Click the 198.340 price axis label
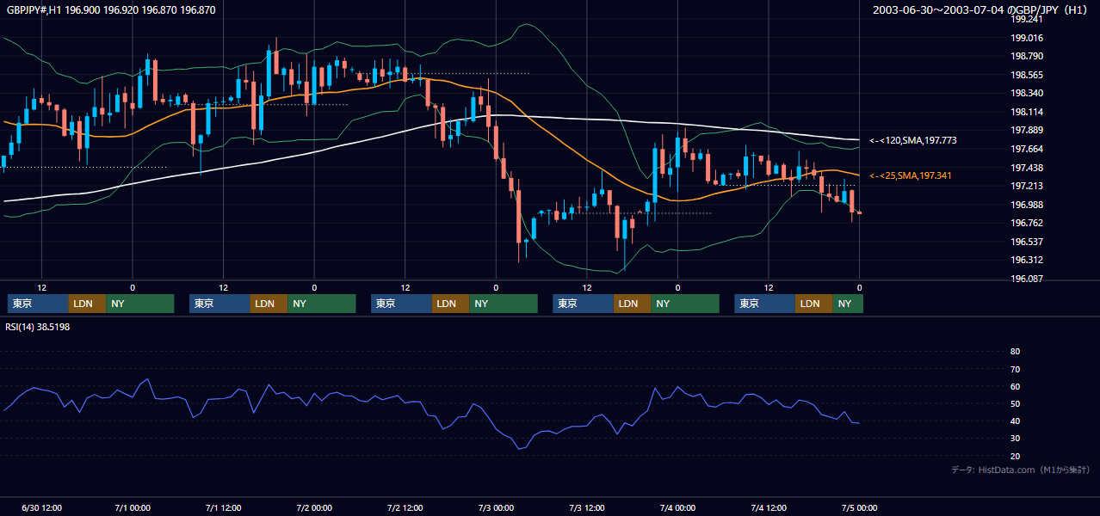Image resolution: width=1100 pixels, height=516 pixels. pos(1027,93)
